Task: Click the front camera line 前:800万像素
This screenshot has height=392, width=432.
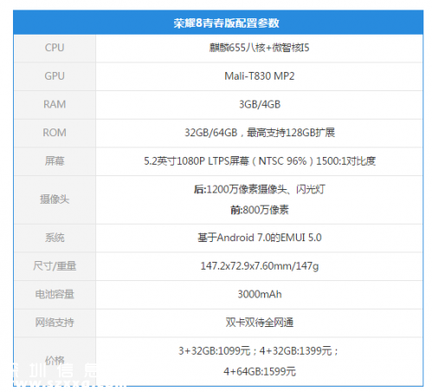Action: (x=260, y=210)
